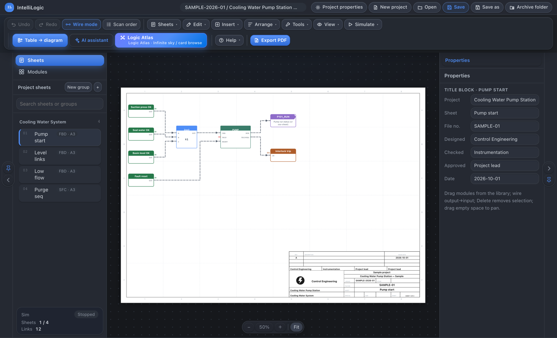
Task: Add new sheet with plus button
Action: tap(97, 87)
